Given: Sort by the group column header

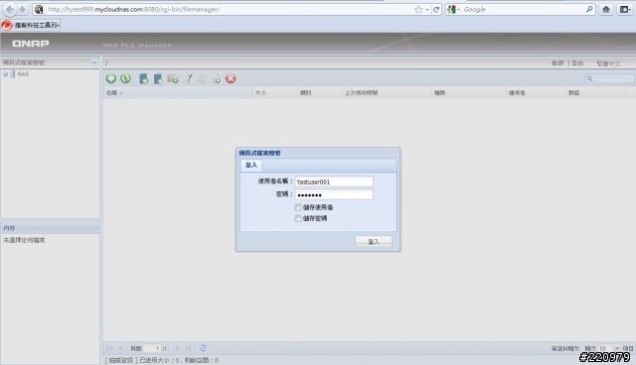Looking at the screenshot, I should [596, 92].
